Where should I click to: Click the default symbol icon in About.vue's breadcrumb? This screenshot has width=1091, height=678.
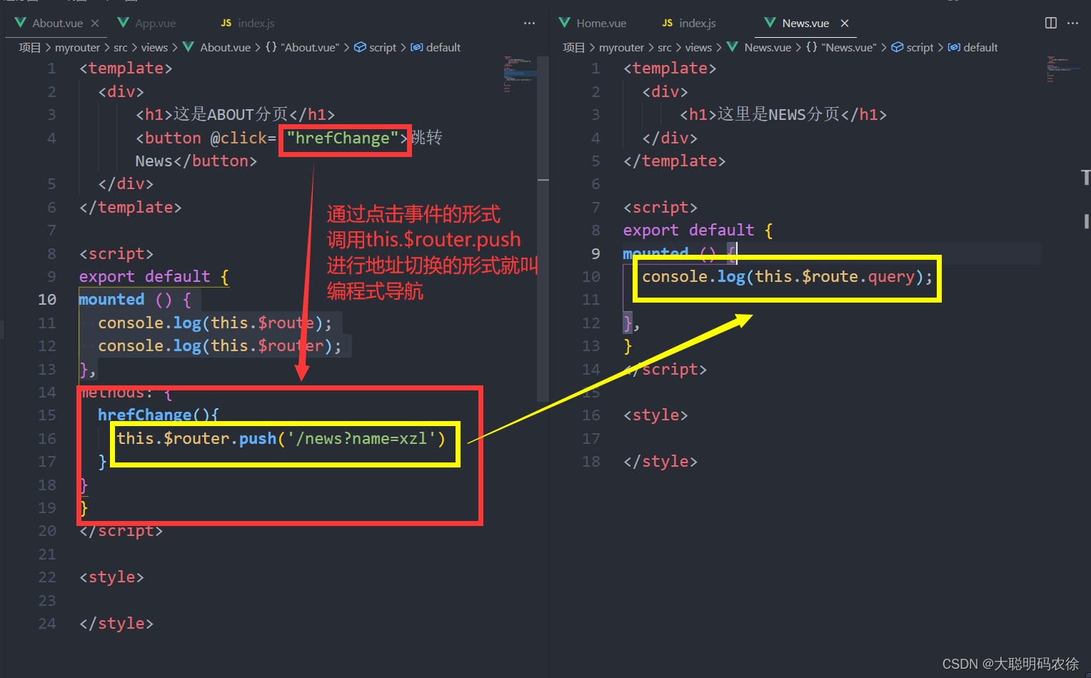click(417, 47)
